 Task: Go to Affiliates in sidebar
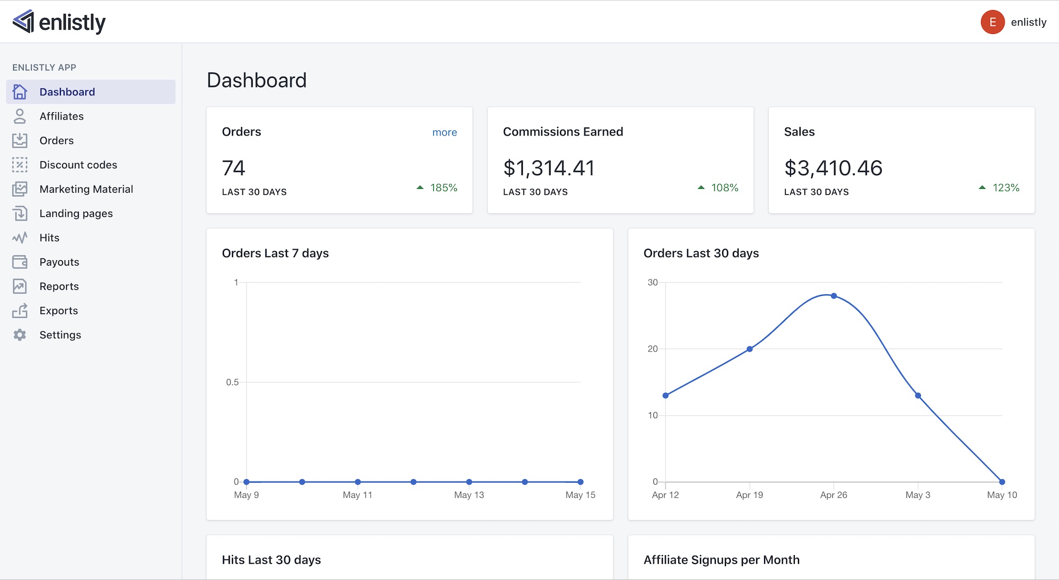coord(91,116)
